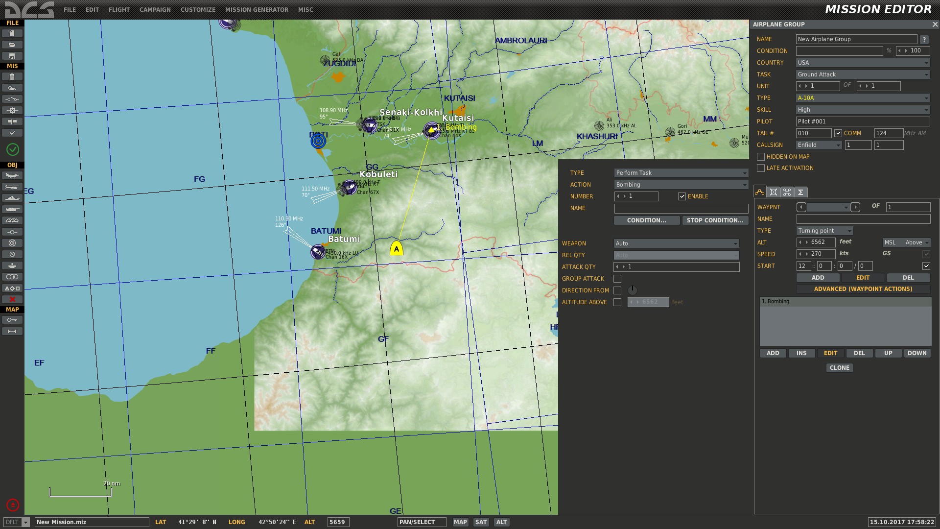The height and width of the screenshot is (529, 940).
Task: Select the ship object tool
Action: tap(12, 198)
